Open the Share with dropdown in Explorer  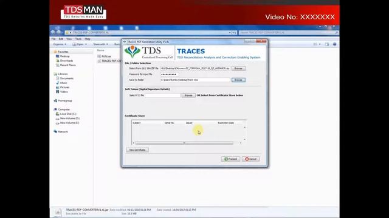pos(100,44)
